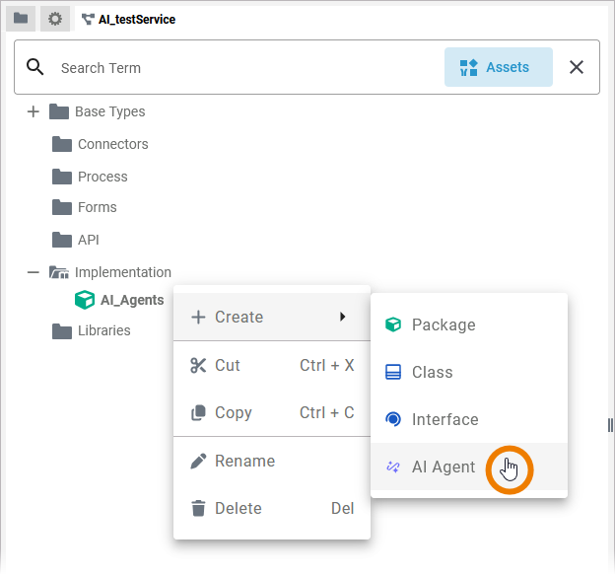615x575 pixels.
Task: Click the search magnifier icon
Action: tap(35, 67)
